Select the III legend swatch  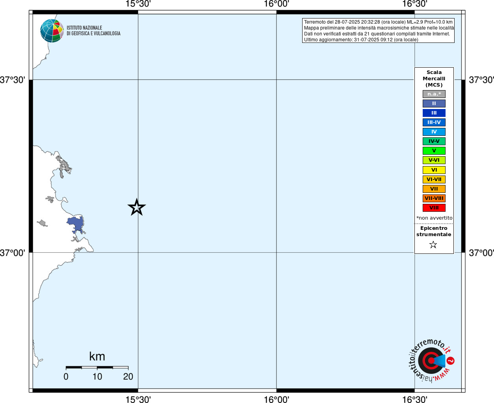coord(434,113)
